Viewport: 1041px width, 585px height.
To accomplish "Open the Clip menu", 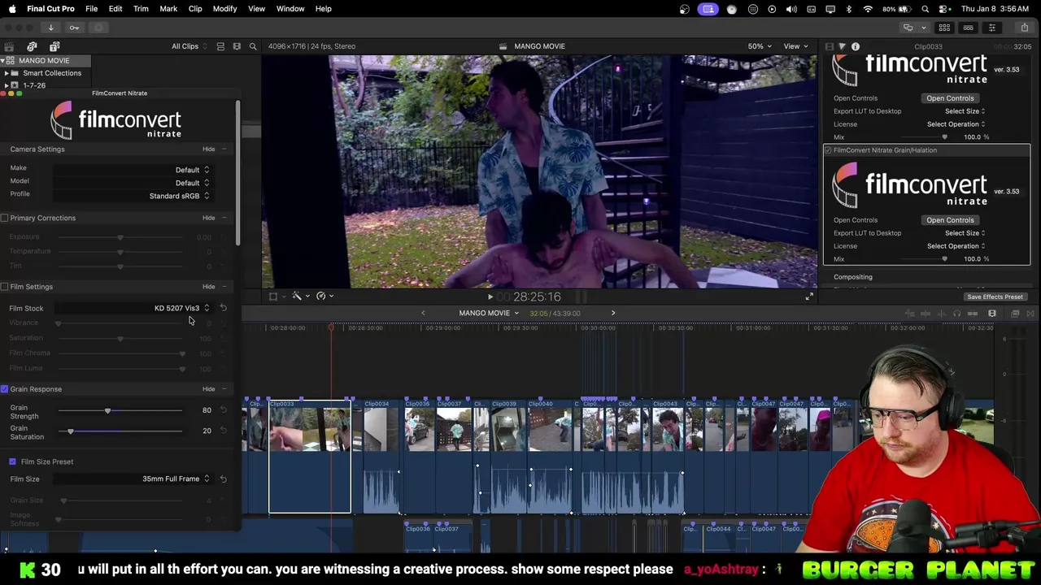I will (x=195, y=9).
